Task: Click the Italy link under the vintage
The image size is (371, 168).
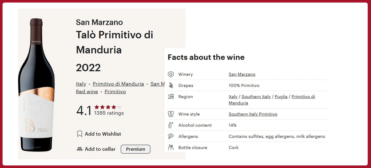Action: pyautogui.click(x=81, y=84)
